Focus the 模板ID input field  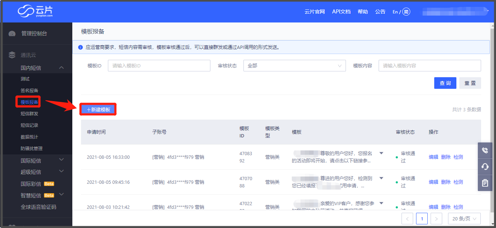click(x=159, y=66)
